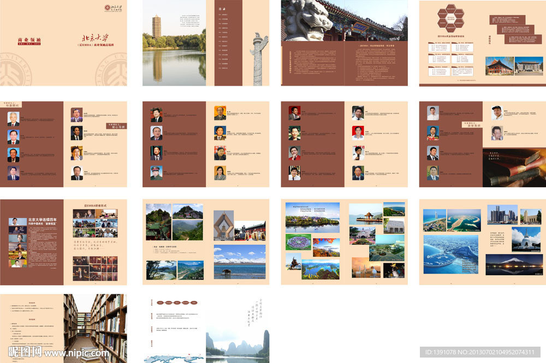Click the hexagon honeycomb diagram
The image size is (546, 363).
[x=451, y=20]
